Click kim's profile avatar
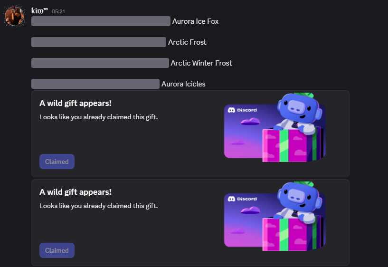 (x=14, y=17)
